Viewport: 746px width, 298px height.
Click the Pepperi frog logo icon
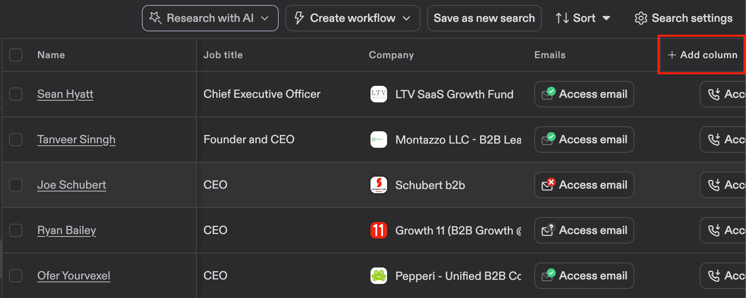pos(378,276)
